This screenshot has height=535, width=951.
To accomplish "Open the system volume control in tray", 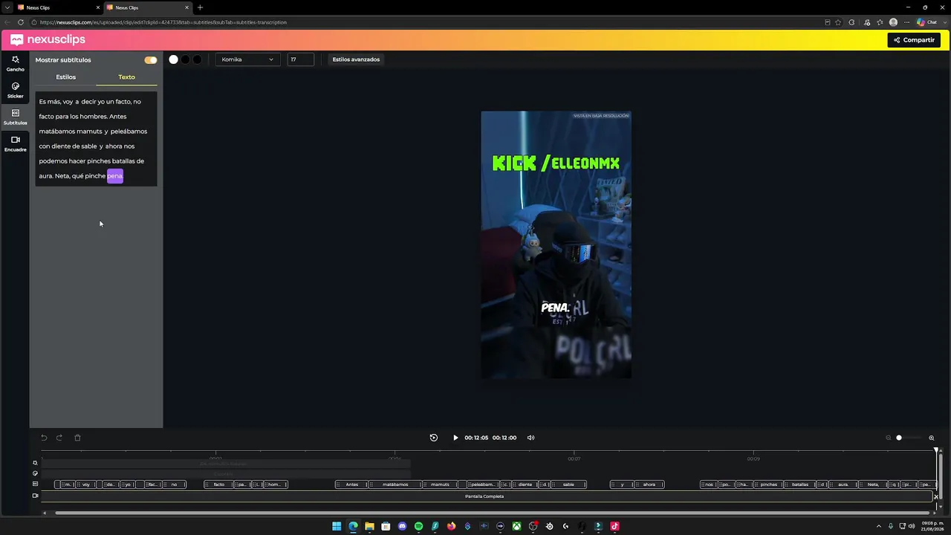I will coord(912,526).
